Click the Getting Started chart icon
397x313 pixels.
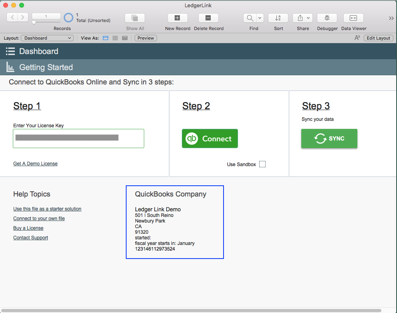click(10, 67)
